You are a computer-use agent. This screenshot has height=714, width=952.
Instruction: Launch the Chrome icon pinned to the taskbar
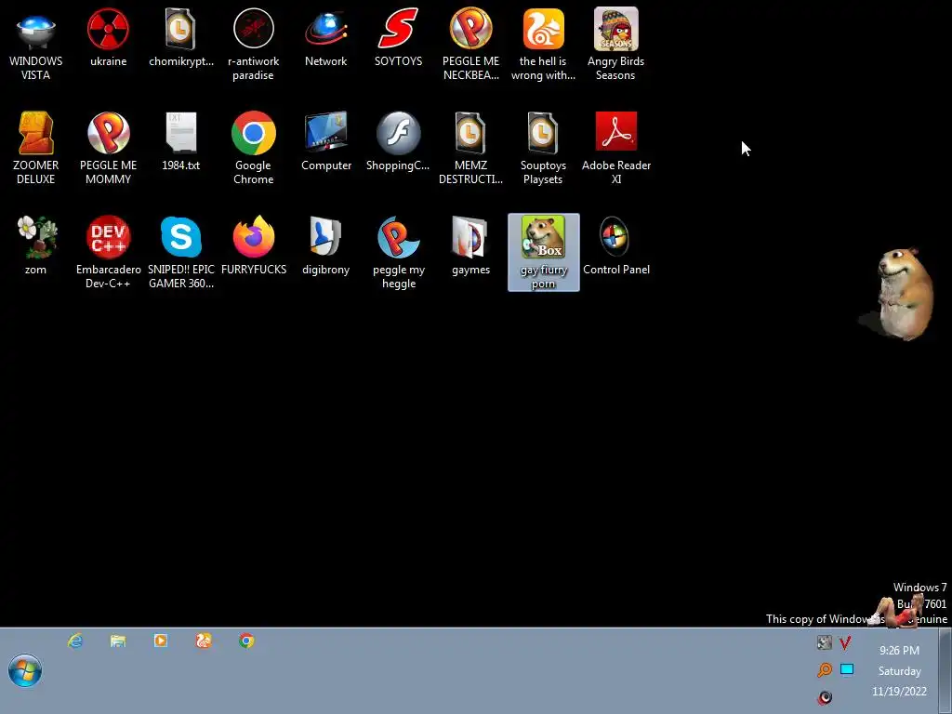pyautogui.click(x=245, y=641)
